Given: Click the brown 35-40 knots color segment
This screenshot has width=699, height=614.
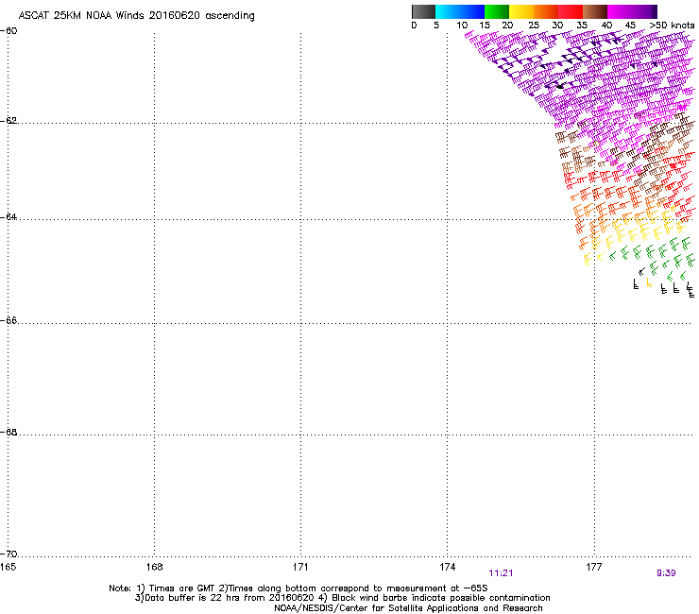Looking at the screenshot, I should coord(595,11).
